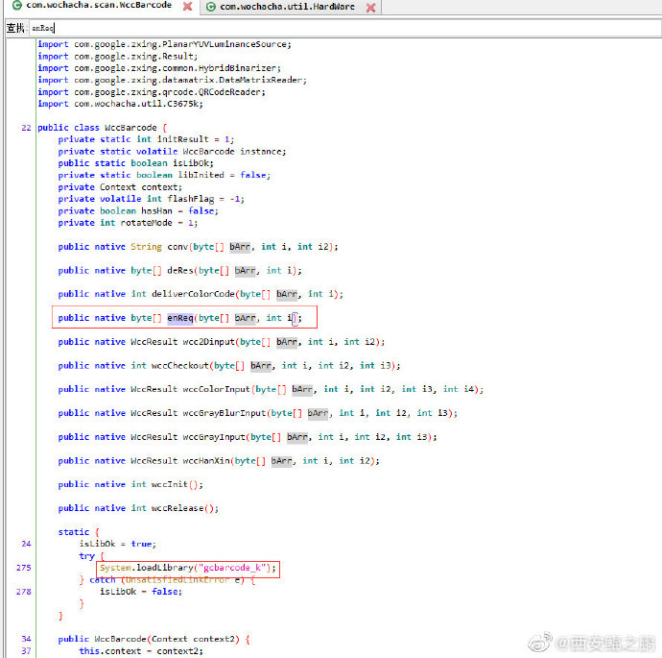Image resolution: width=662 pixels, height=658 pixels.
Task: Click the 'this.context = context2' statement
Action: coord(141,651)
